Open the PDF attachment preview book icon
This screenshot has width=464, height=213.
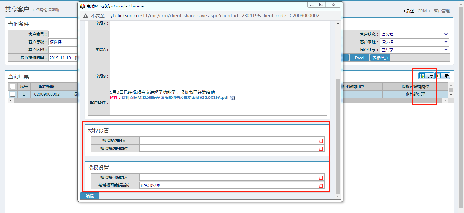click(232, 98)
